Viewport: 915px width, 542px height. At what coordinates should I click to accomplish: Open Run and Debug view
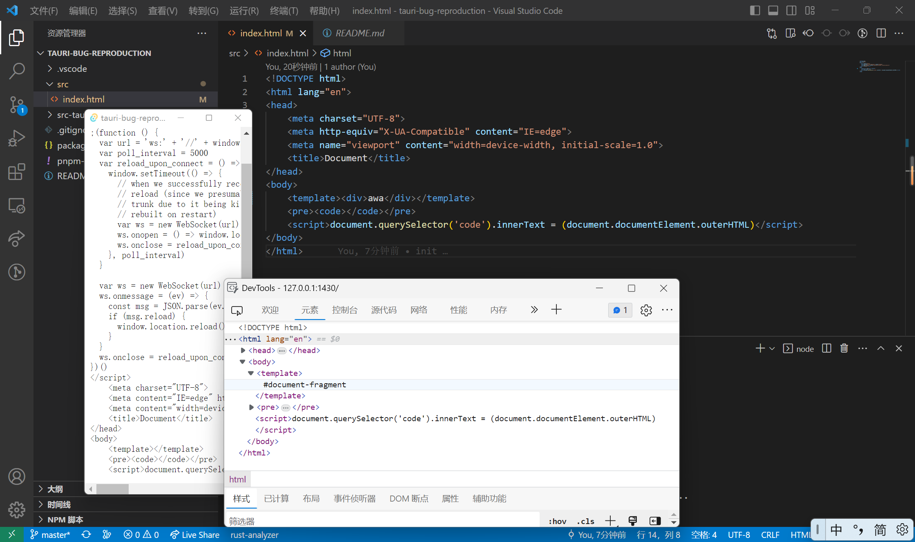16,138
